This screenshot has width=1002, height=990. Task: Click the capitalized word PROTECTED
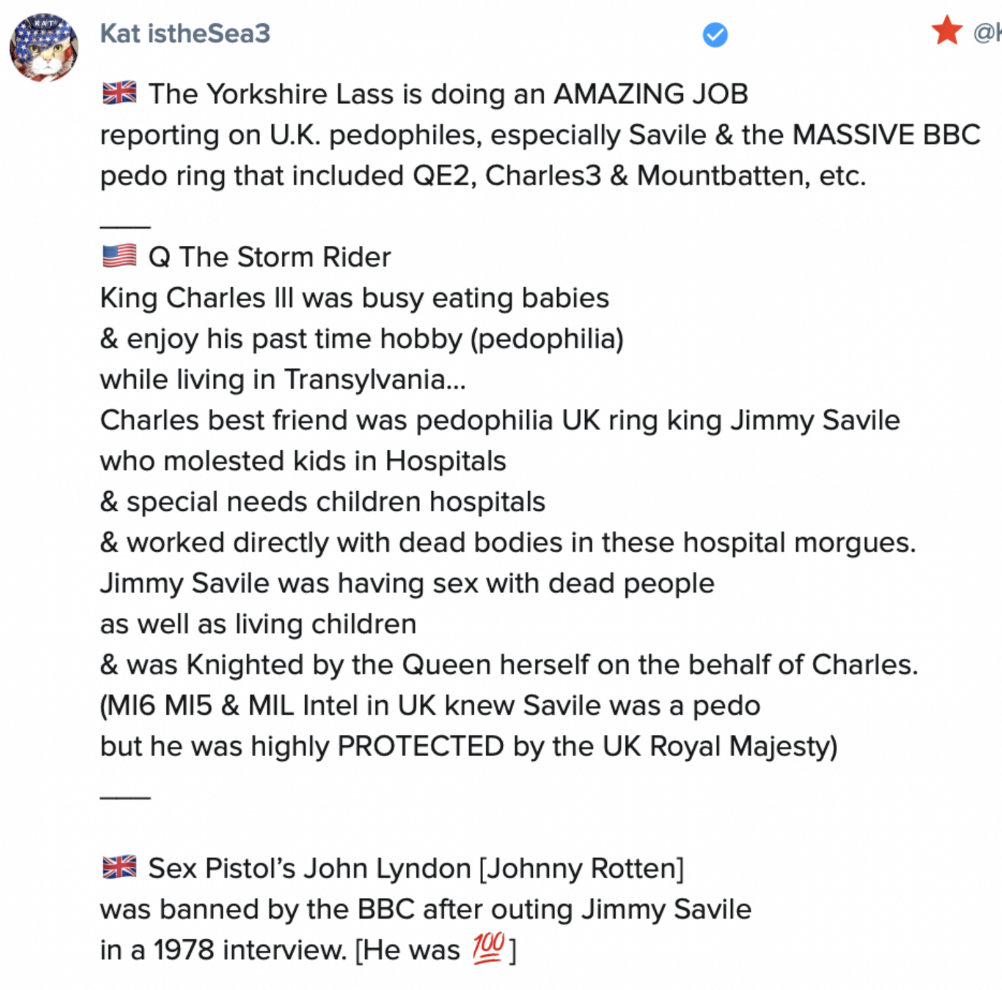420,746
